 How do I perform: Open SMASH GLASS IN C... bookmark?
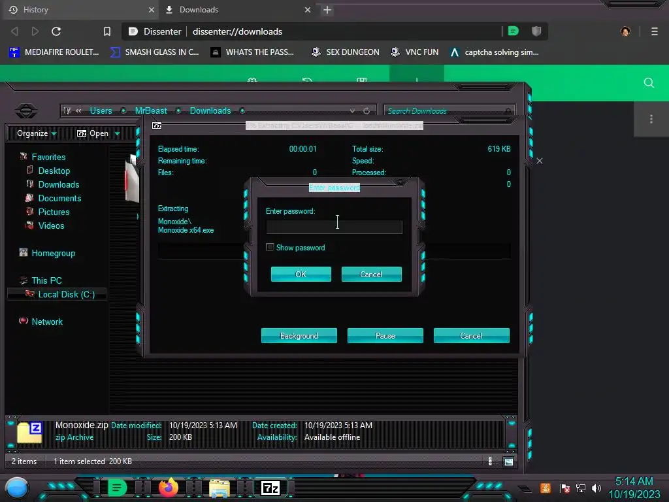(x=154, y=52)
